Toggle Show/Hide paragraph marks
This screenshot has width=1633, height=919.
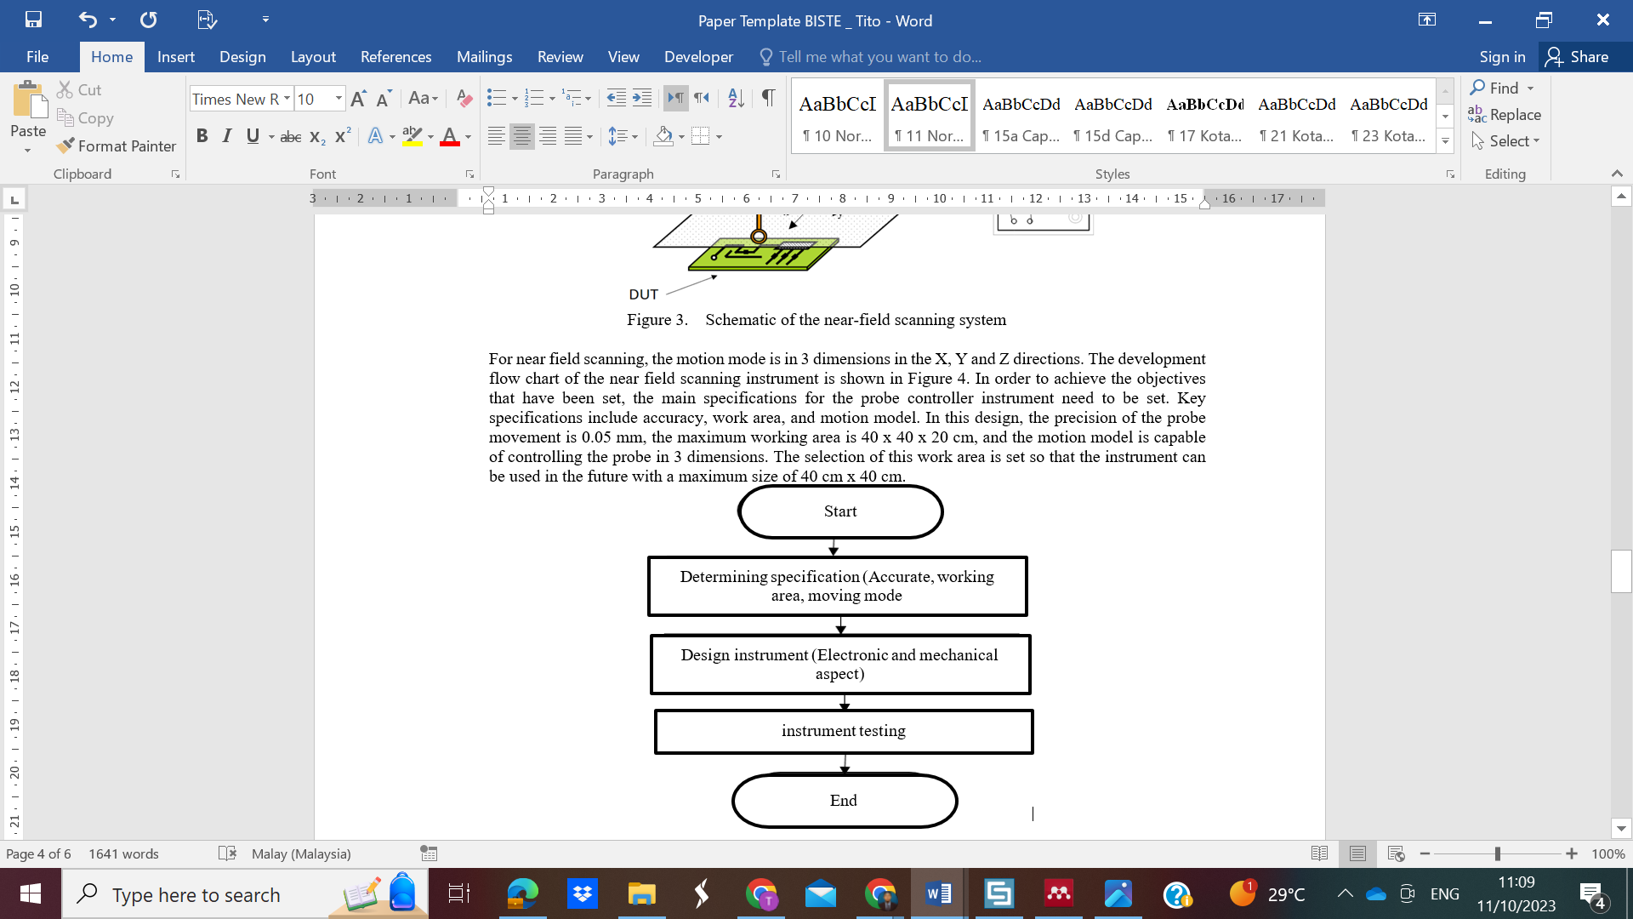(x=768, y=99)
